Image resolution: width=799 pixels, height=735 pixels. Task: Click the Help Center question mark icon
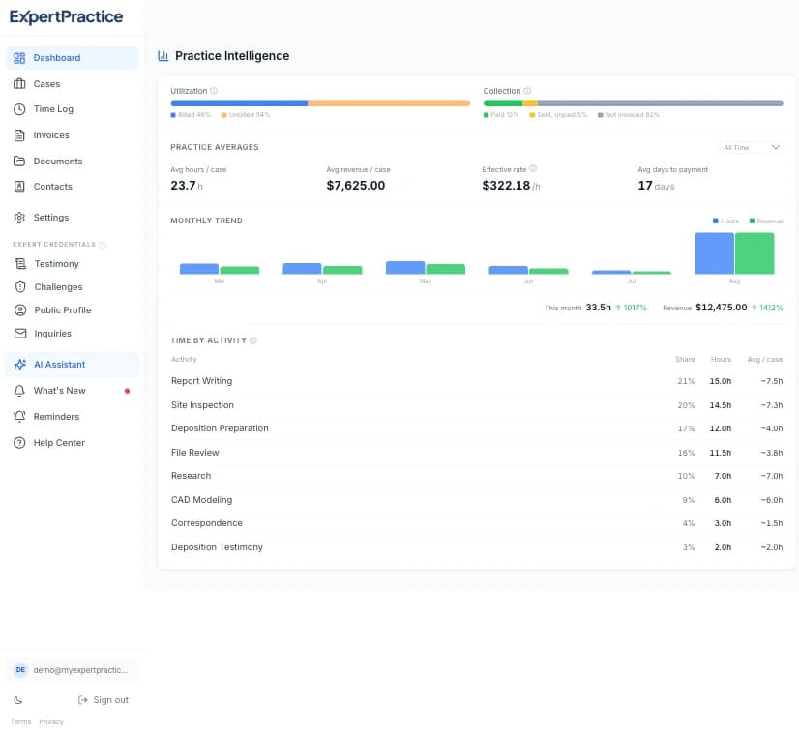pyautogui.click(x=19, y=443)
